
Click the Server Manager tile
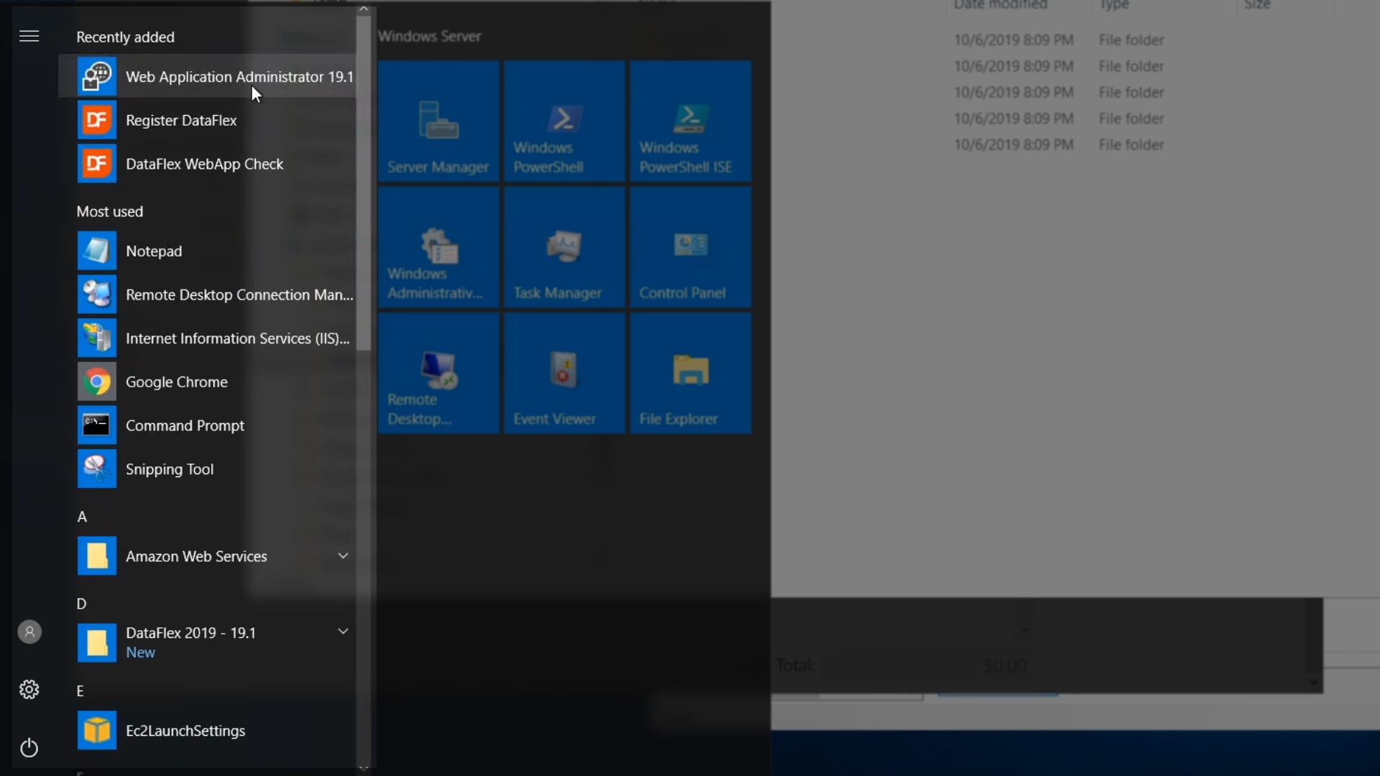click(438, 121)
